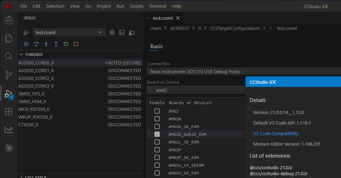Switch to the test.ccxml editor tab
Image resolution: width=341 pixels, height=178 pixels.
click(x=163, y=18)
